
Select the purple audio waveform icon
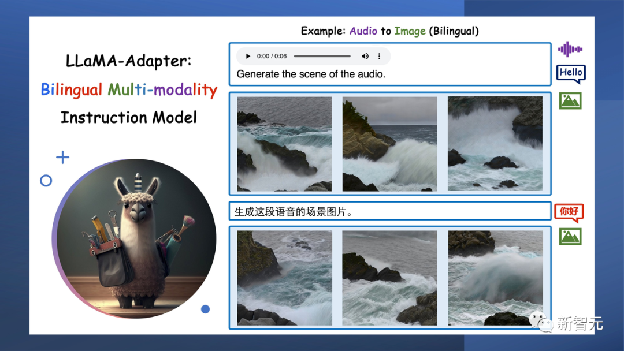click(x=570, y=49)
